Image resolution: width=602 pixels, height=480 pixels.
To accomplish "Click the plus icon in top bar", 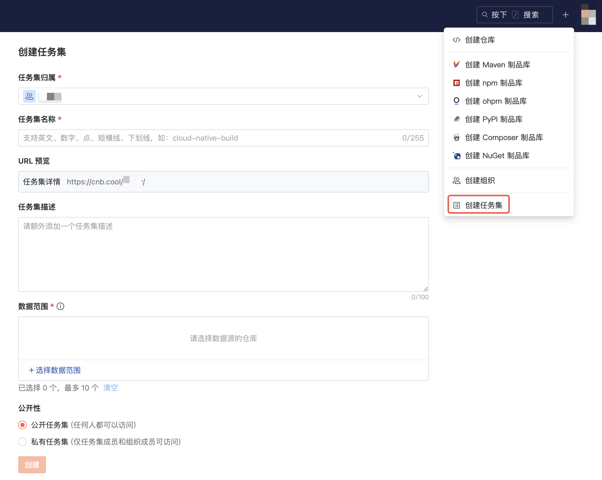I will tap(565, 15).
